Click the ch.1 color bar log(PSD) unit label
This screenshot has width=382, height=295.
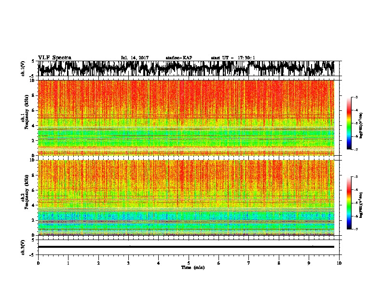pos(362,125)
